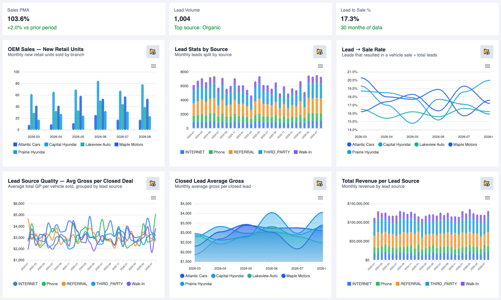Open hamburger menu on Lead Source Quality chart
The image size is (501, 300).
pyautogui.click(x=153, y=198)
